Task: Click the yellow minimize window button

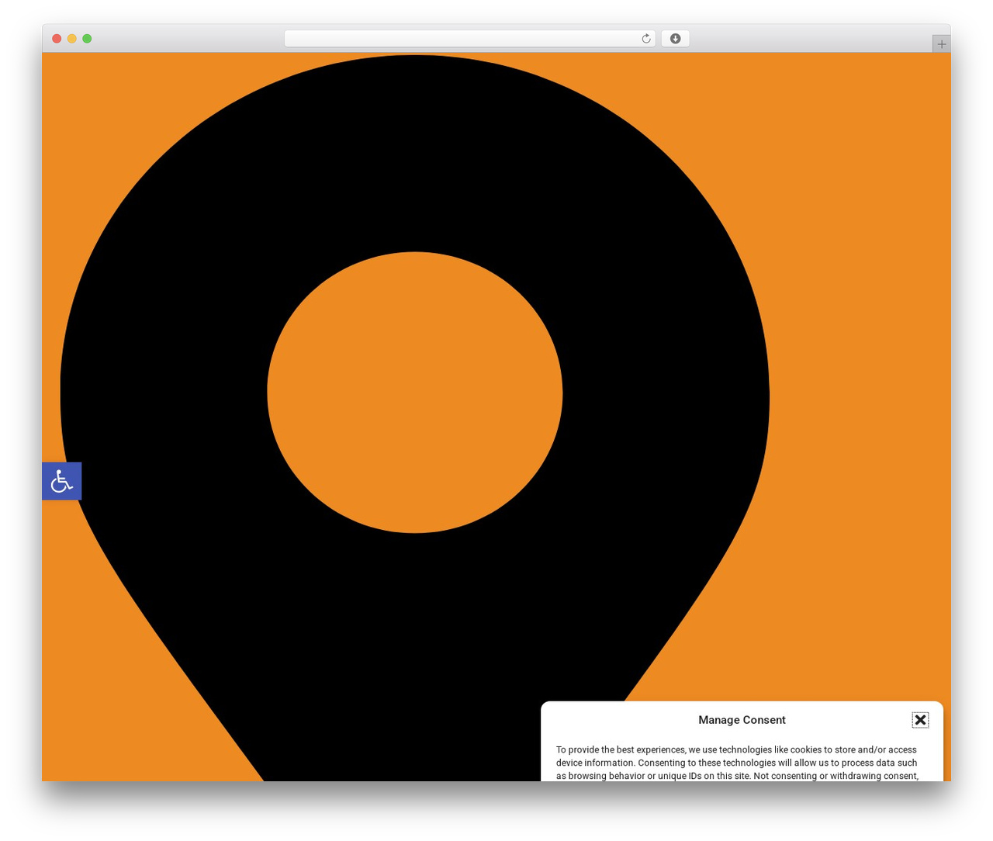Action: point(71,39)
